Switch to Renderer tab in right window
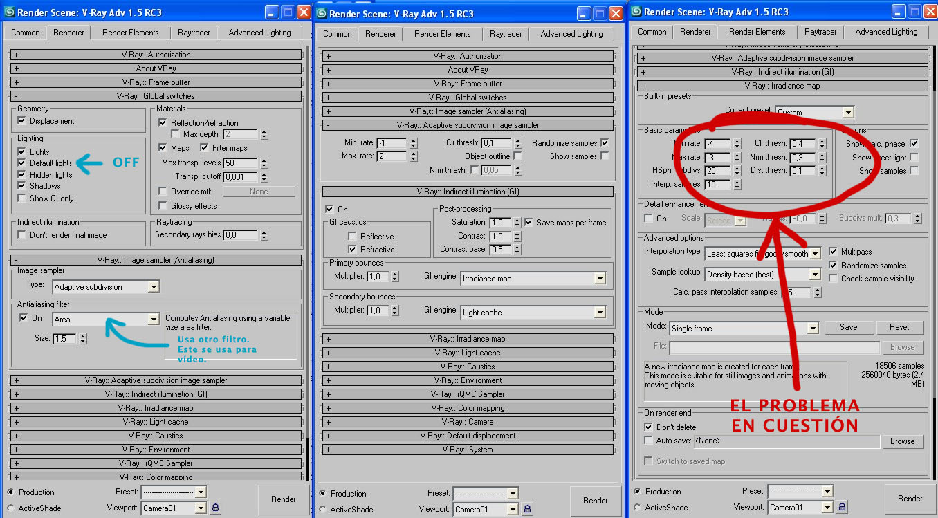 pyautogui.click(x=695, y=32)
